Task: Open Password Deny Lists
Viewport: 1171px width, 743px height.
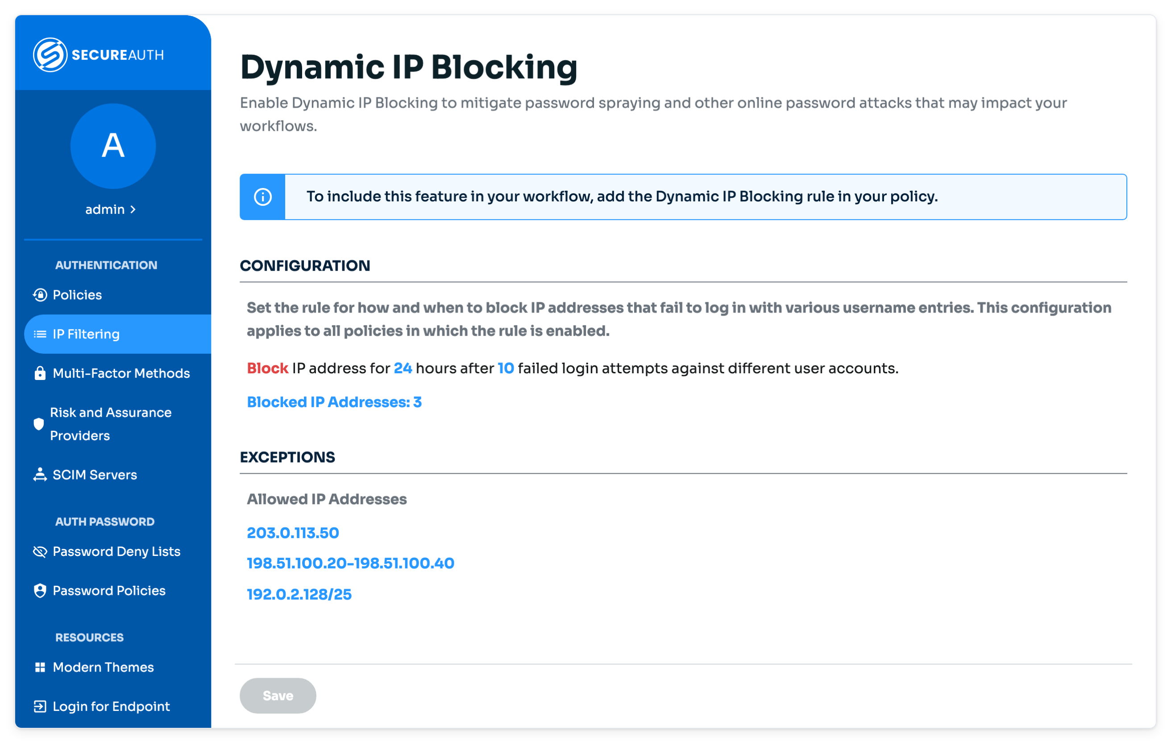Action: click(x=118, y=551)
